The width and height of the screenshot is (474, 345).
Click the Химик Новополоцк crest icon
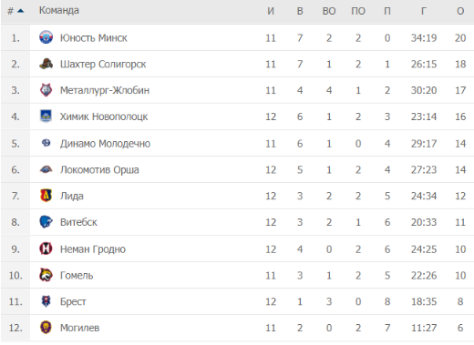(x=46, y=117)
